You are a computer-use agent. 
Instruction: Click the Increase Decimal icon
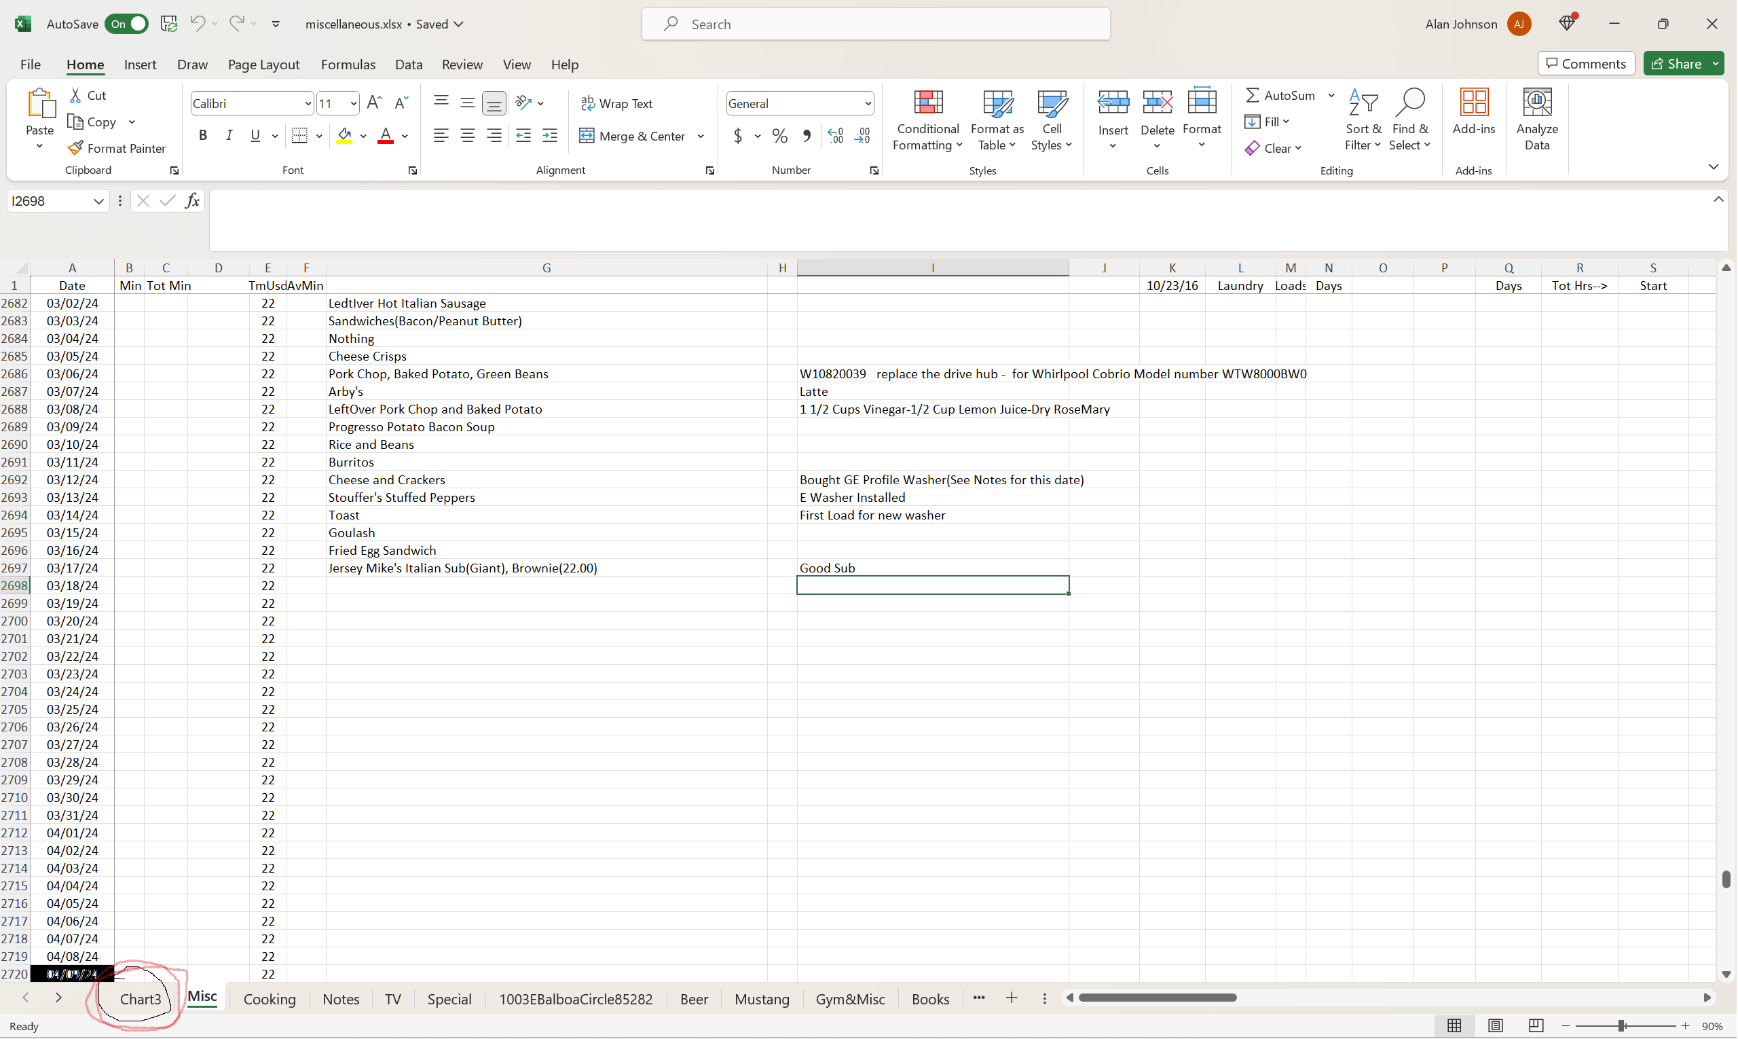pyautogui.click(x=834, y=136)
